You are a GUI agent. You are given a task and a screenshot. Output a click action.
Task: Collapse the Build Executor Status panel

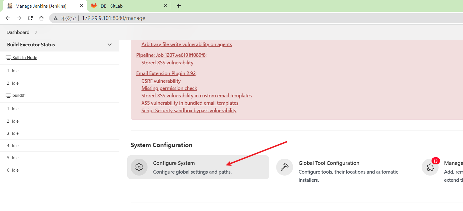click(x=110, y=44)
